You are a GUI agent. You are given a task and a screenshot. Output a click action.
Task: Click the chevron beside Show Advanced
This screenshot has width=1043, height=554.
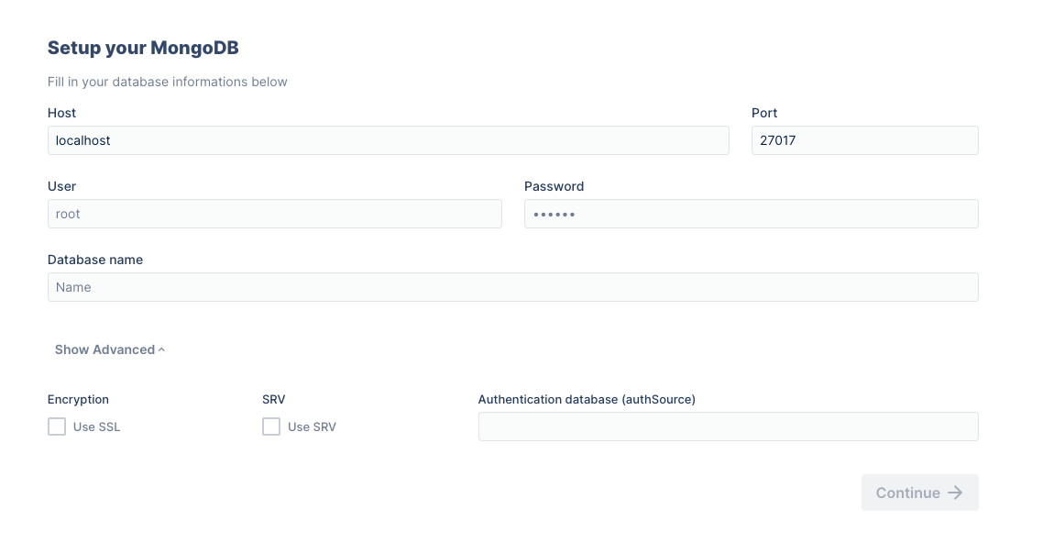[x=161, y=350]
